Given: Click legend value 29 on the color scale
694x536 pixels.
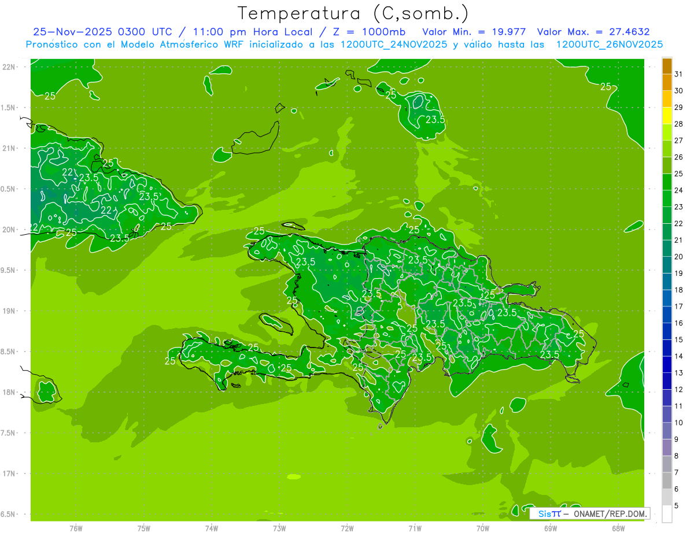Looking at the screenshot, I should click(678, 108).
